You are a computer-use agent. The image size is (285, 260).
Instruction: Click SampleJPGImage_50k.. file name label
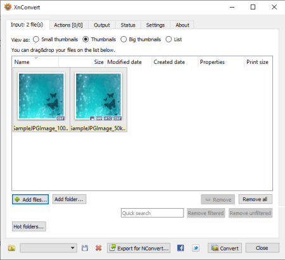coord(98,128)
